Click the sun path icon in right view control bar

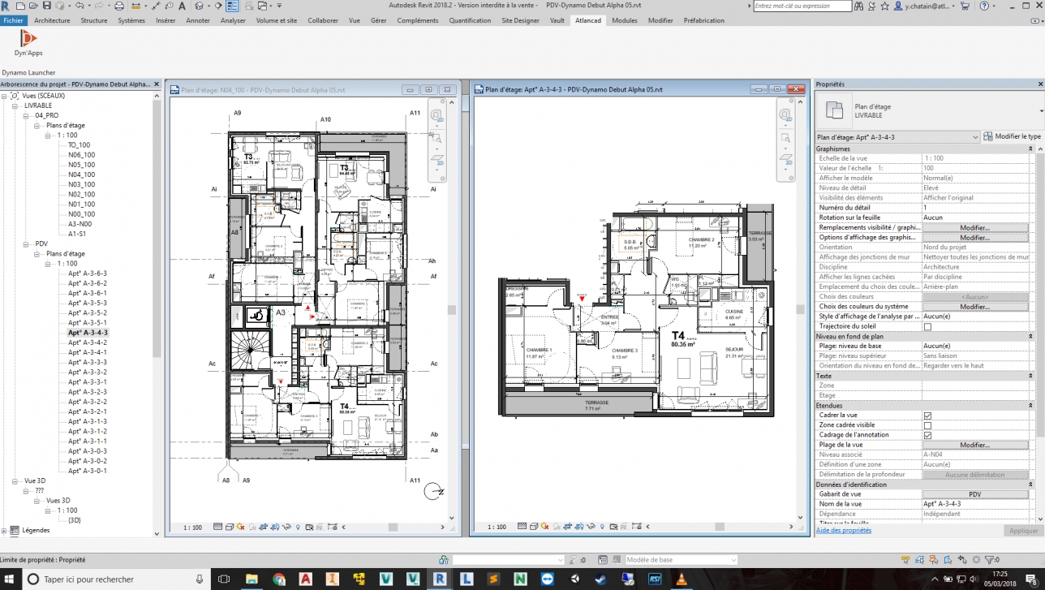545,528
